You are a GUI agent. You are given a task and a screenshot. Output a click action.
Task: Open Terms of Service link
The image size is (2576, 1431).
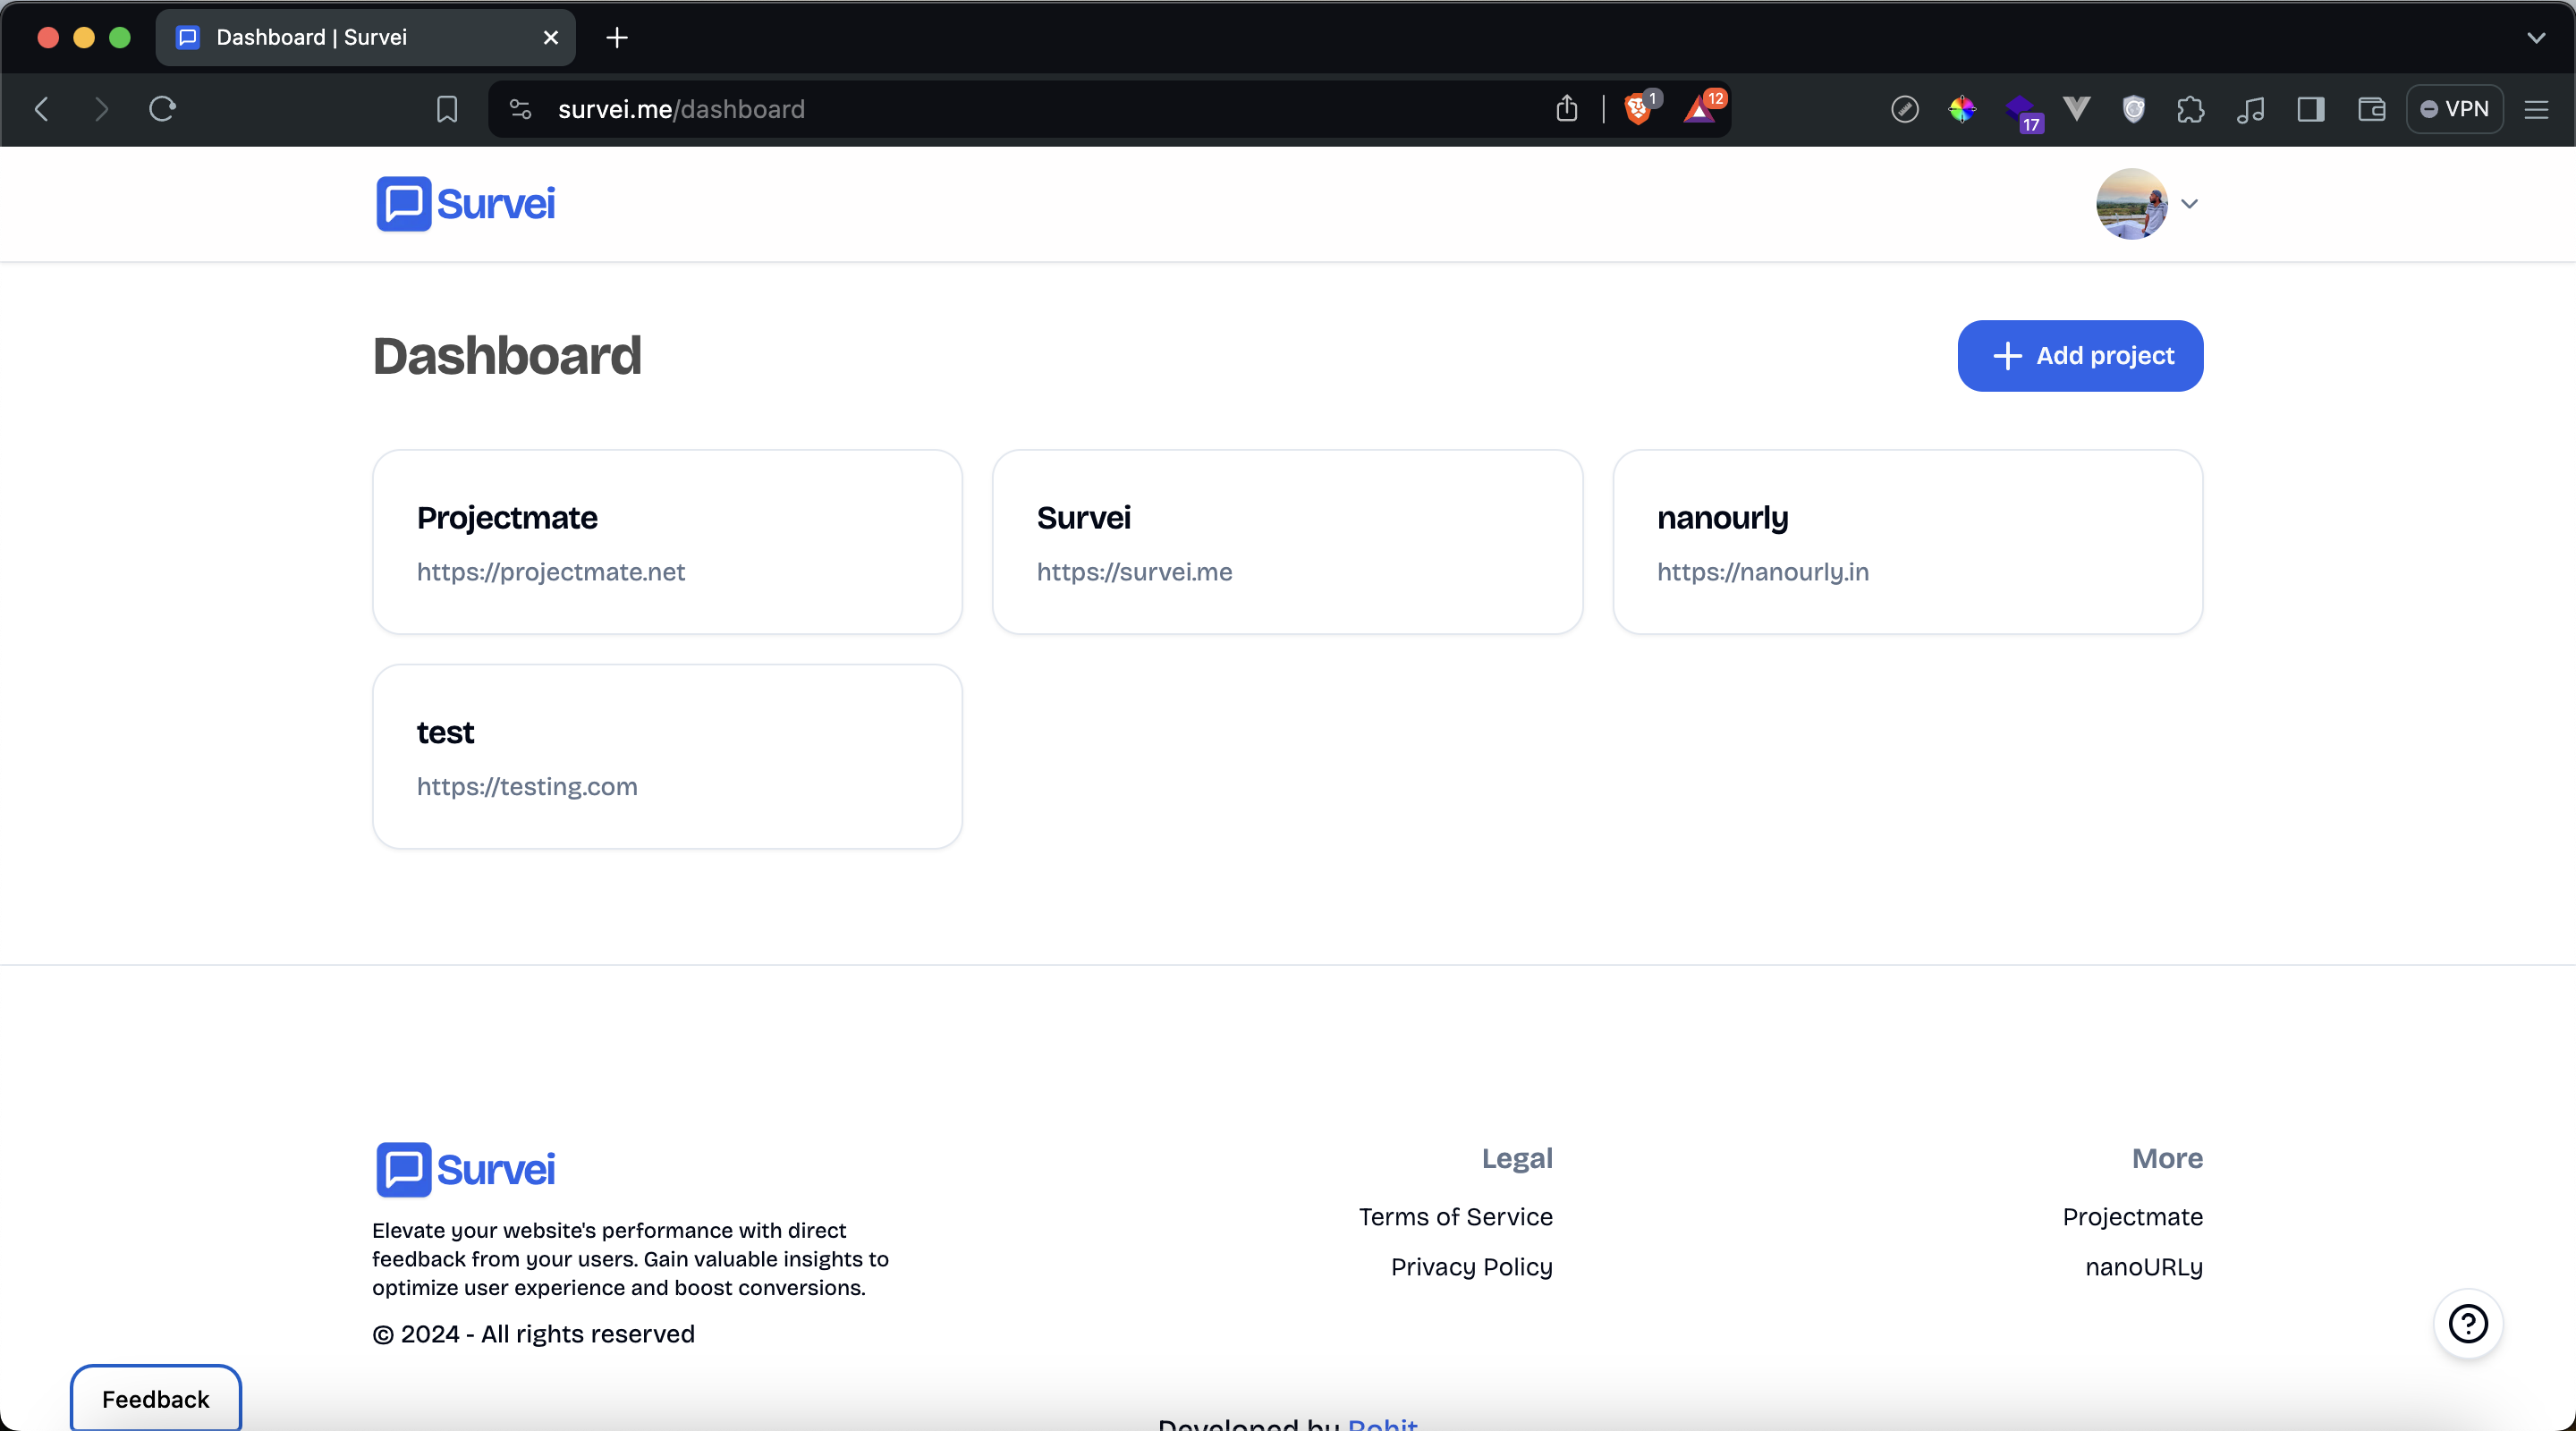pos(1455,1217)
